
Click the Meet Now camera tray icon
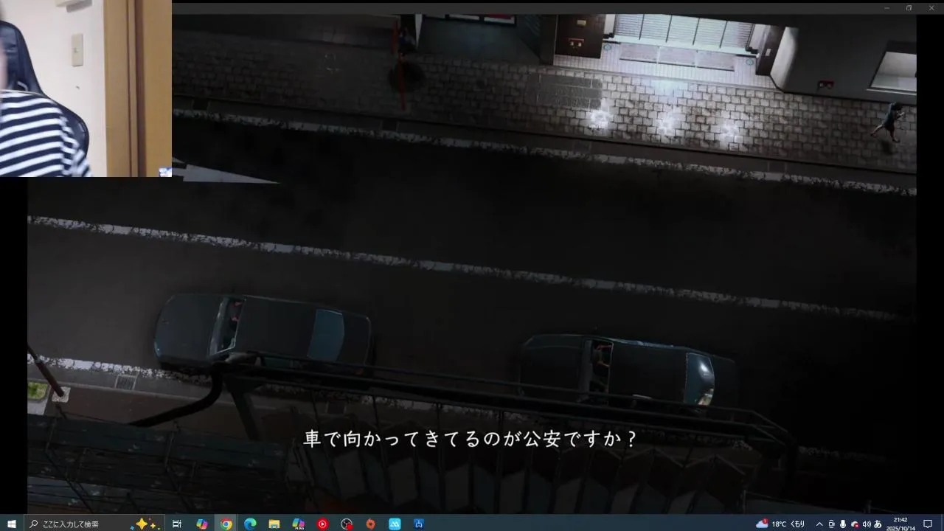pos(831,524)
